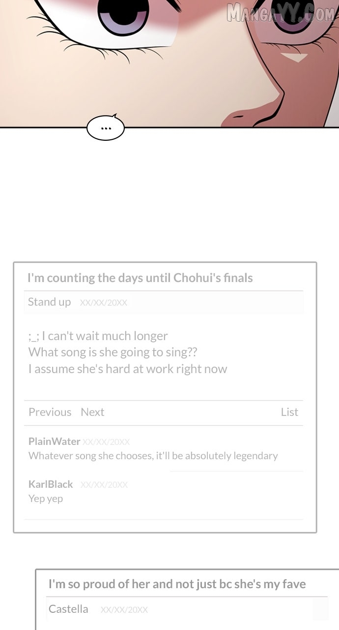Select the author name Castella

(68, 609)
